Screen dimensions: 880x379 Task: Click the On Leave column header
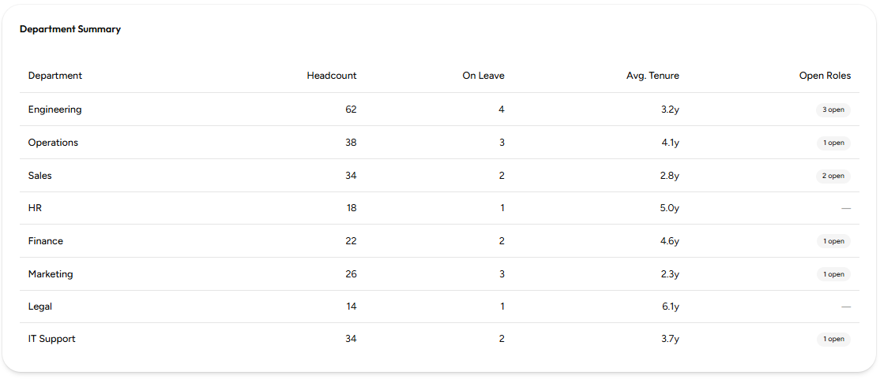coord(483,76)
